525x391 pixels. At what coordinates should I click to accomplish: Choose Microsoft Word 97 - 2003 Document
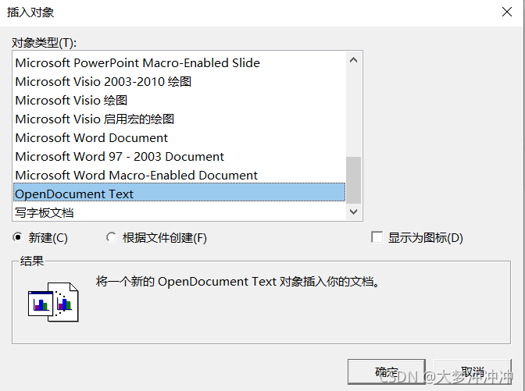tap(179, 157)
